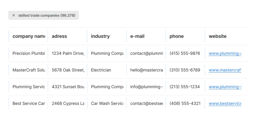The height and width of the screenshot is (120, 258).
Task: Click the 4321 Sunset Boulevard address cell
Action: [68, 87]
